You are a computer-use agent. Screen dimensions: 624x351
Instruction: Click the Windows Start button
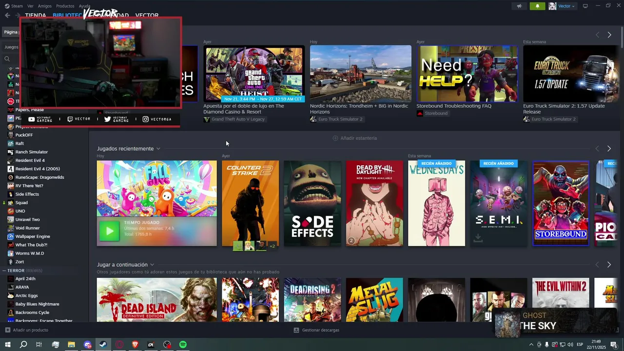point(7,345)
